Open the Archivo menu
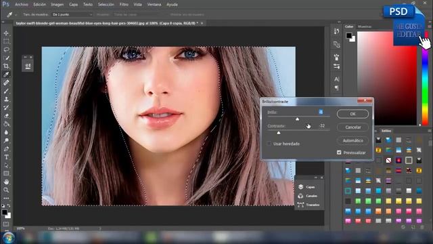Screen dimensions: 433x244 tap(21, 5)
